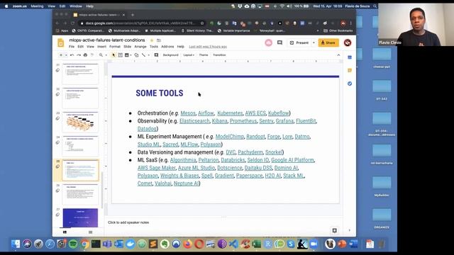Select slide 23 thumbnail with diagram

pyautogui.click(x=80, y=122)
